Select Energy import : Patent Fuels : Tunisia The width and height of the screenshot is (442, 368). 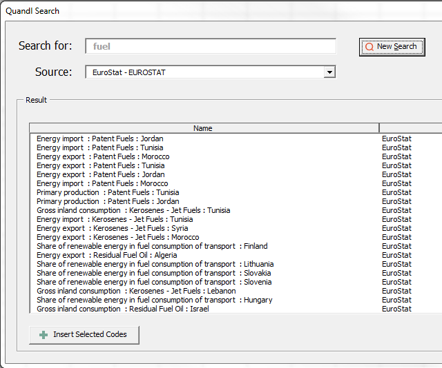pos(99,147)
